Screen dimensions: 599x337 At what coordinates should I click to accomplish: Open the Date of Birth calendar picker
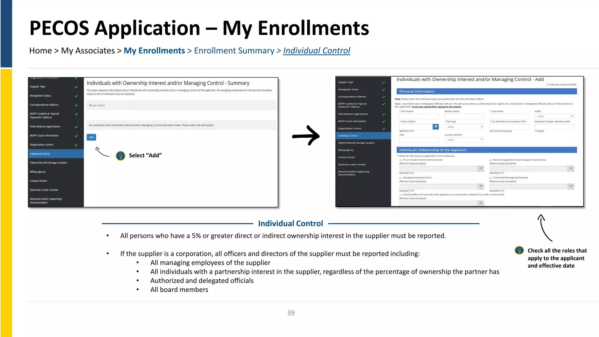pos(436,127)
